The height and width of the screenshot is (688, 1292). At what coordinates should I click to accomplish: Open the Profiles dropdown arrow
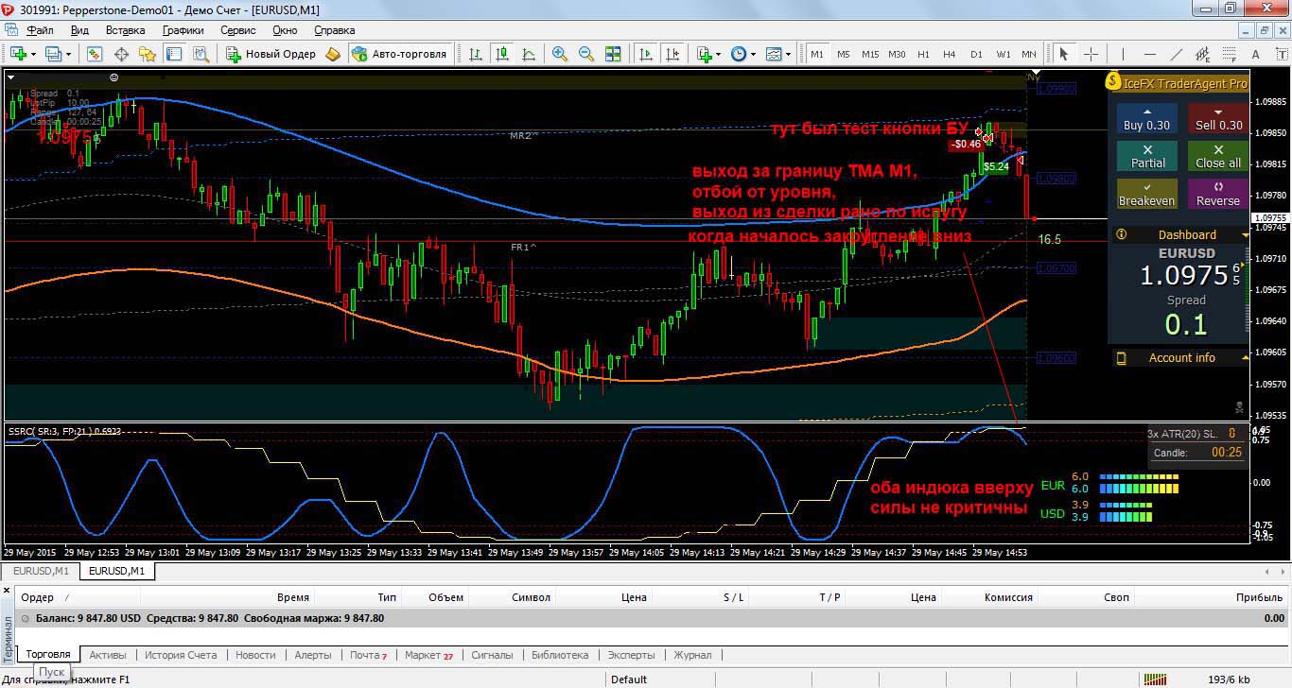click(x=67, y=54)
